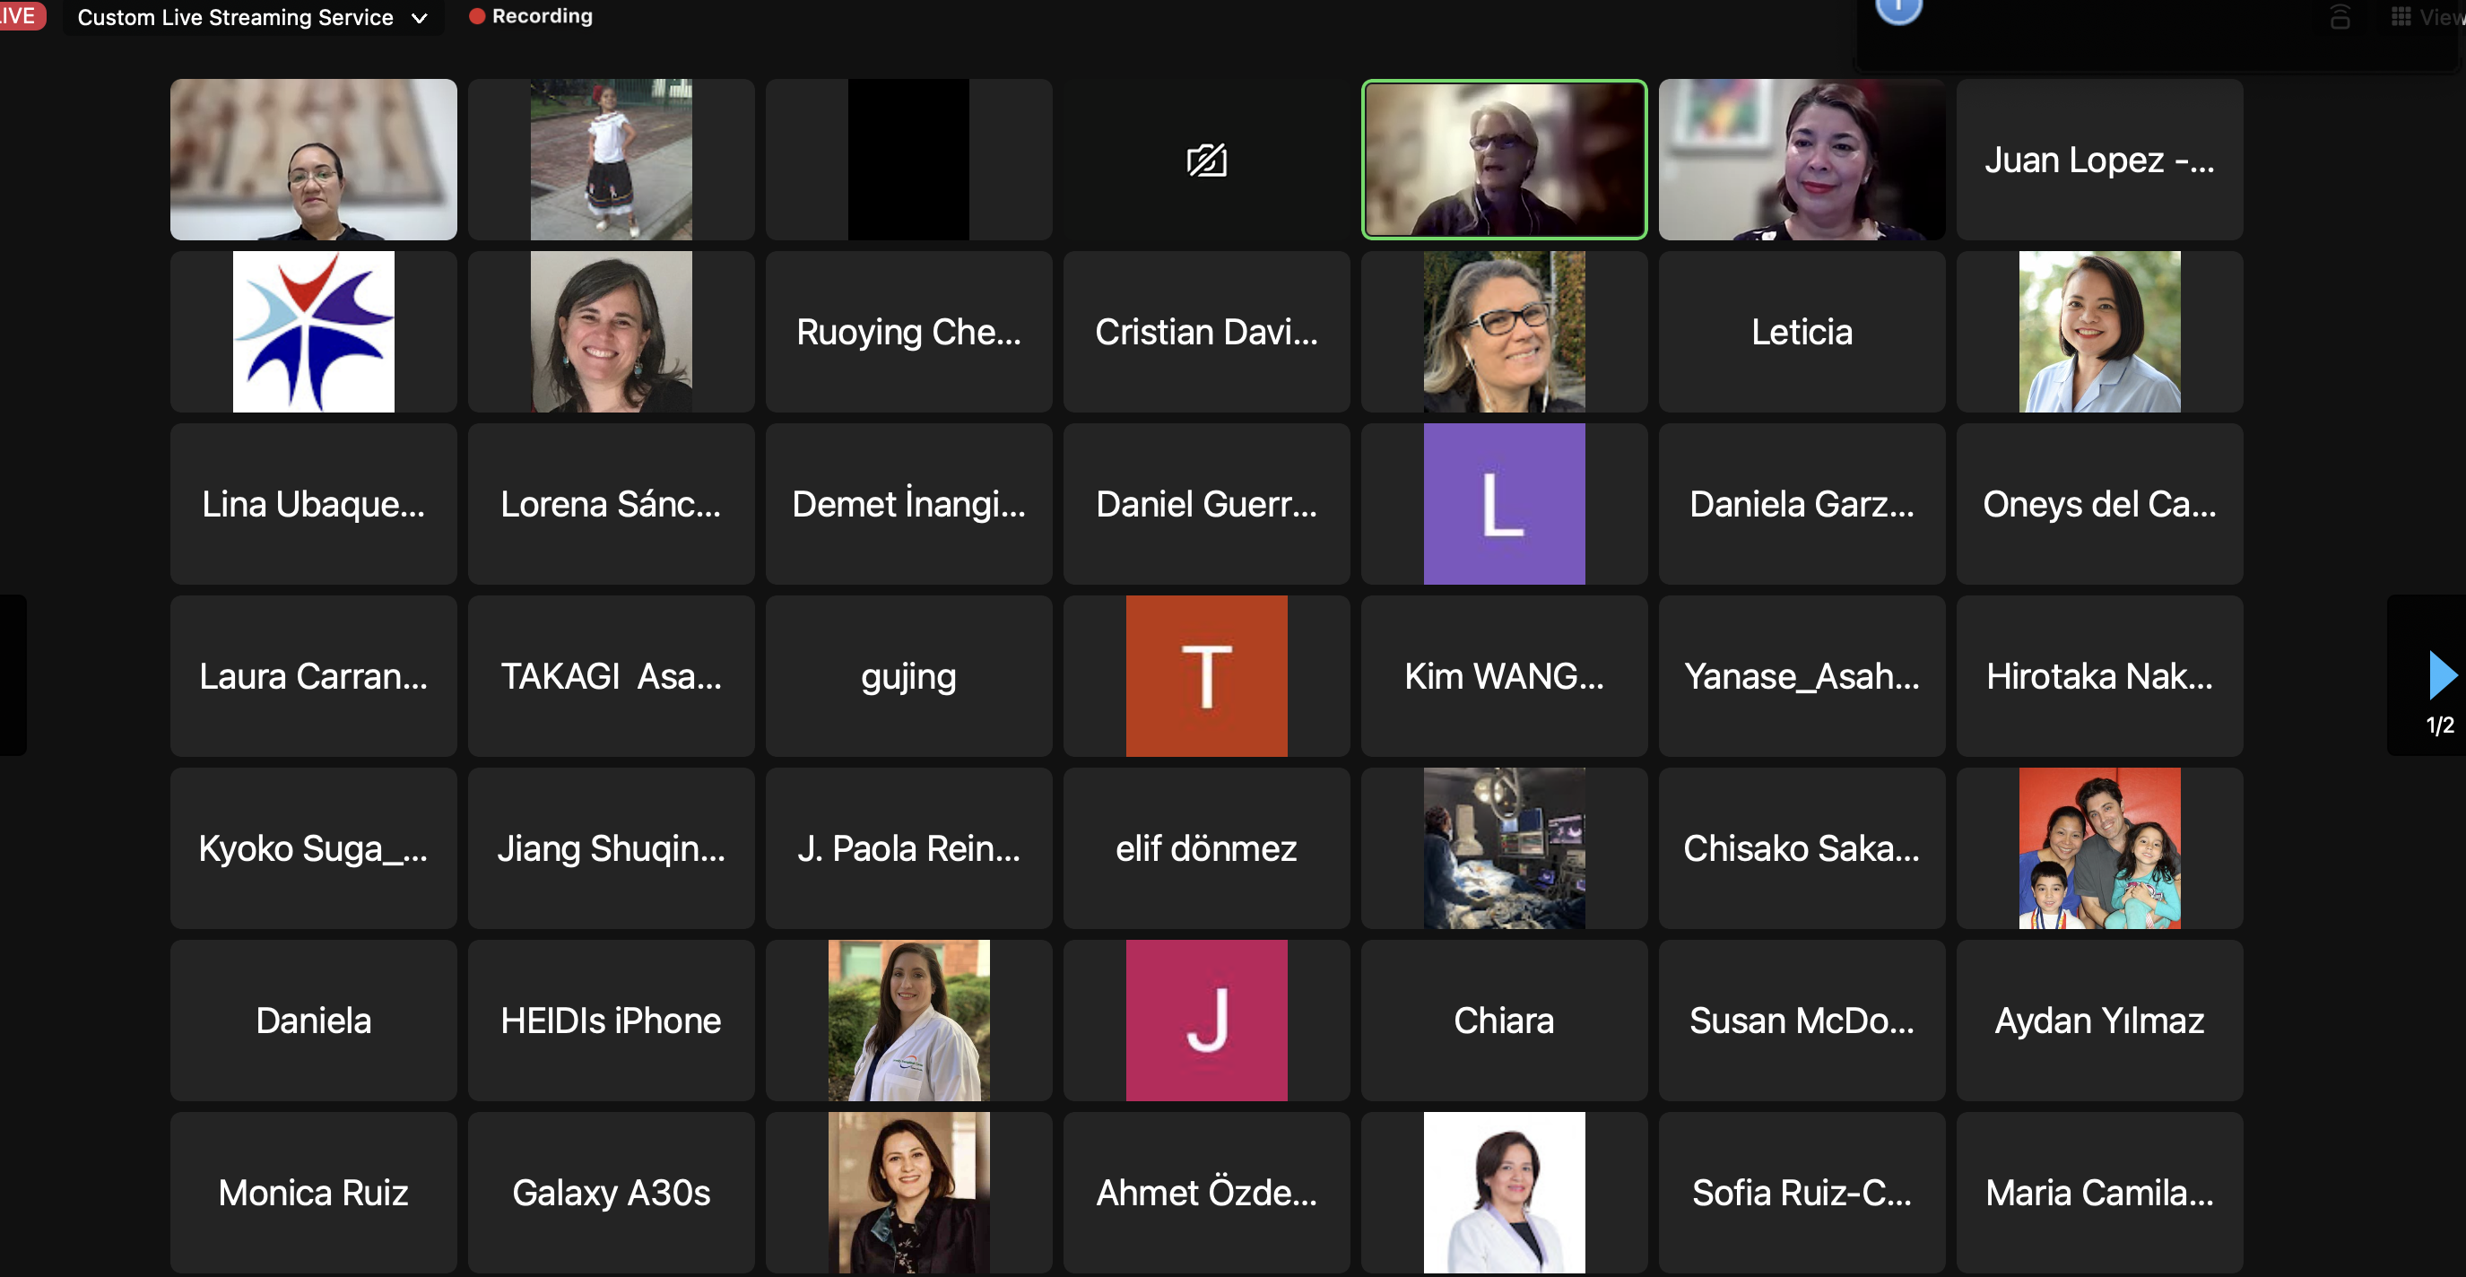
Task: Select the pink J avatar tile
Action: 1206,1021
